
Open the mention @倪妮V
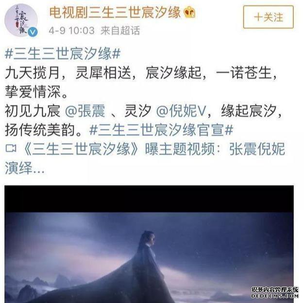point(181,111)
